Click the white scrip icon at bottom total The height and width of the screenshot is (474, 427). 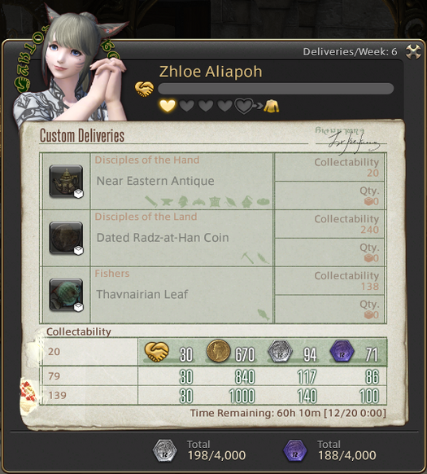(164, 450)
